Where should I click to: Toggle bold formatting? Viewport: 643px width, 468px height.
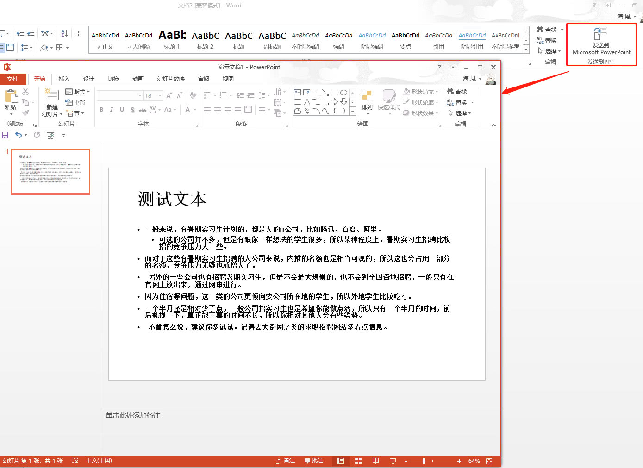(101, 110)
